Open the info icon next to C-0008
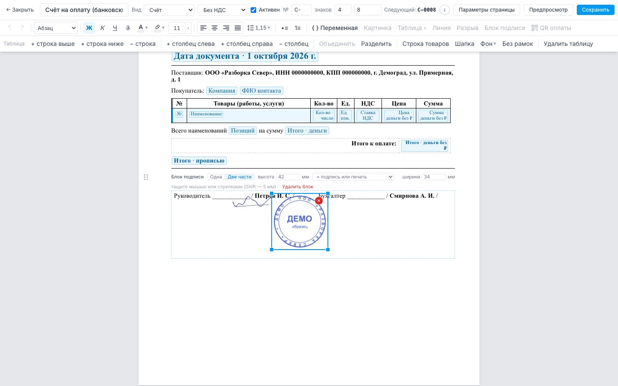 445,10
